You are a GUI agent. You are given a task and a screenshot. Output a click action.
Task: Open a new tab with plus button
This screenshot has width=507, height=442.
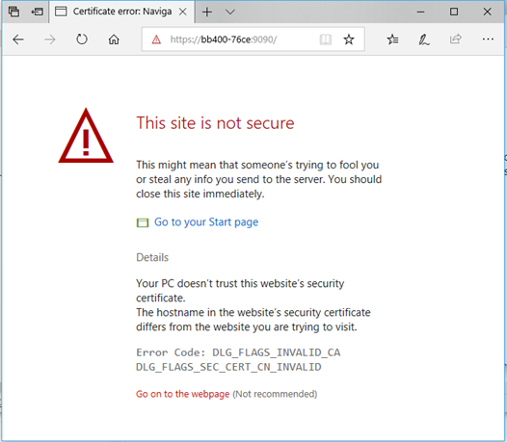[207, 12]
